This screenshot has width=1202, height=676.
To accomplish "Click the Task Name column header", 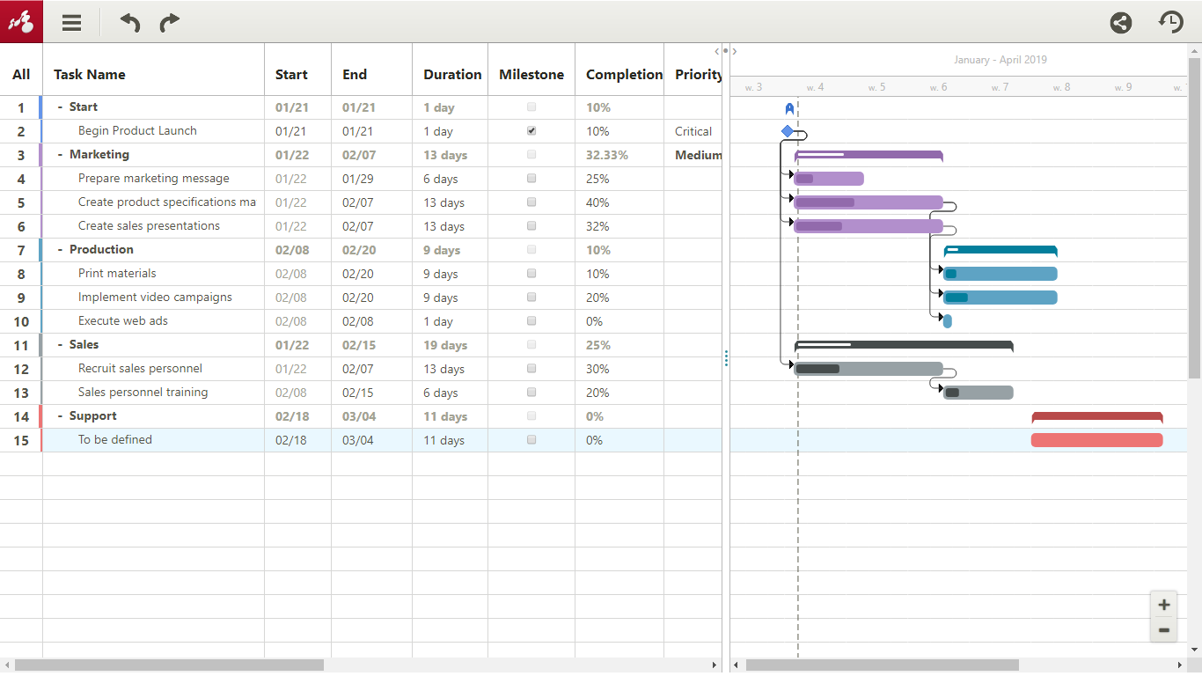I will (x=90, y=75).
